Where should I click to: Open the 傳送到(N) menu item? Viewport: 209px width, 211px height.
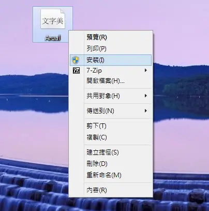point(111,111)
